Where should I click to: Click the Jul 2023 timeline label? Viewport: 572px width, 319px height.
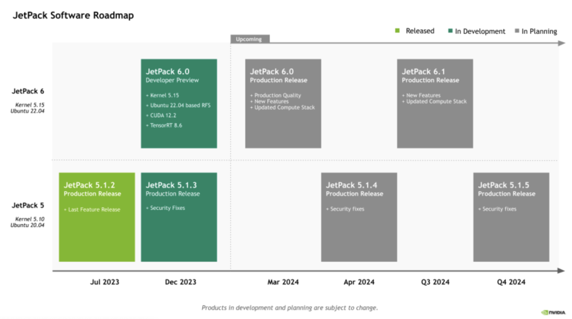point(104,282)
